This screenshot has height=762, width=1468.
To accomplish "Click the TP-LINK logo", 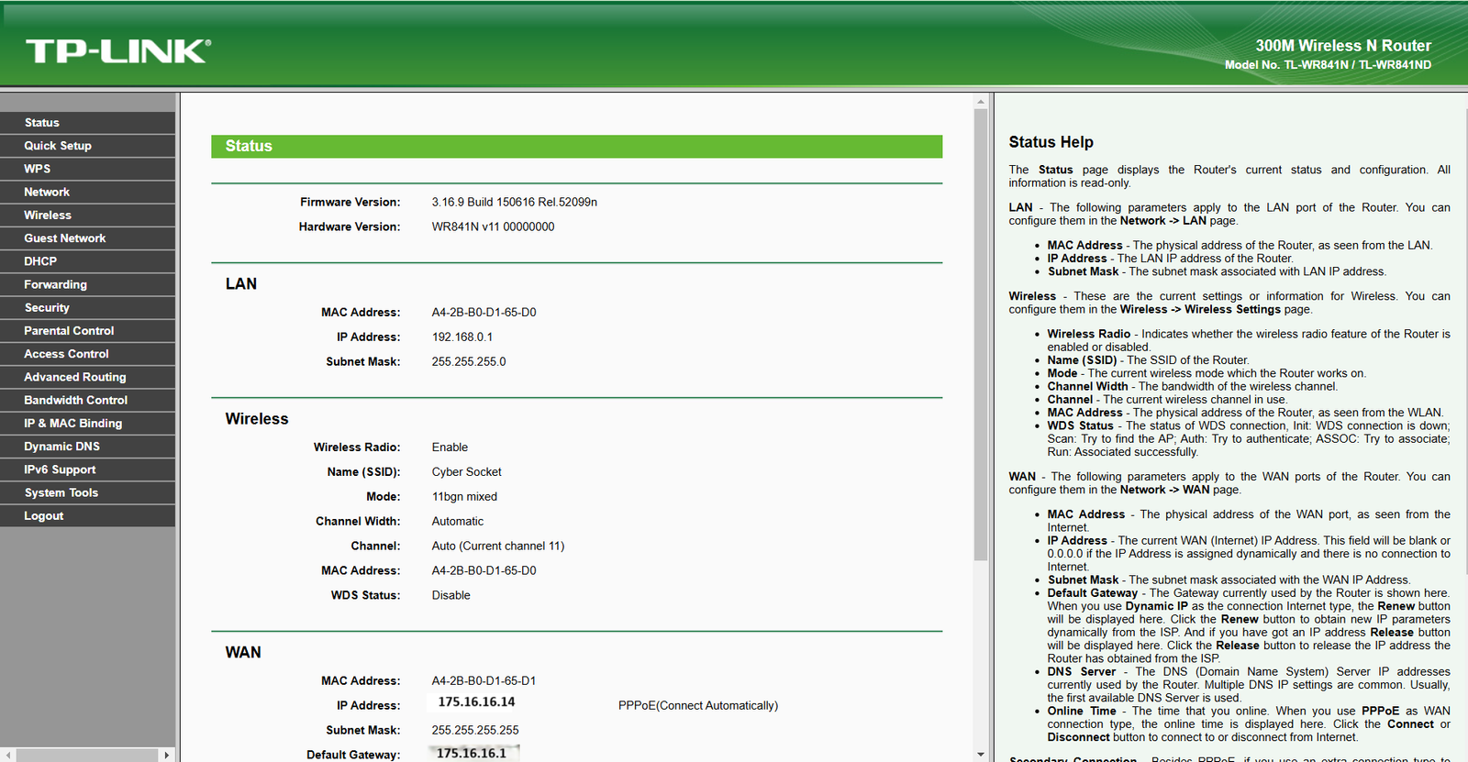I will [x=118, y=51].
